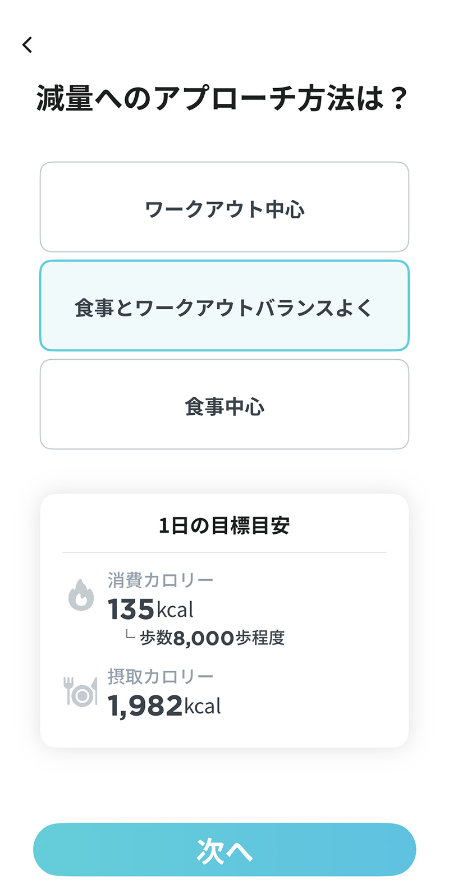The image size is (449, 893).
Task: Select the ワークアウト中心 option
Action: pyautogui.click(x=224, y=207)
